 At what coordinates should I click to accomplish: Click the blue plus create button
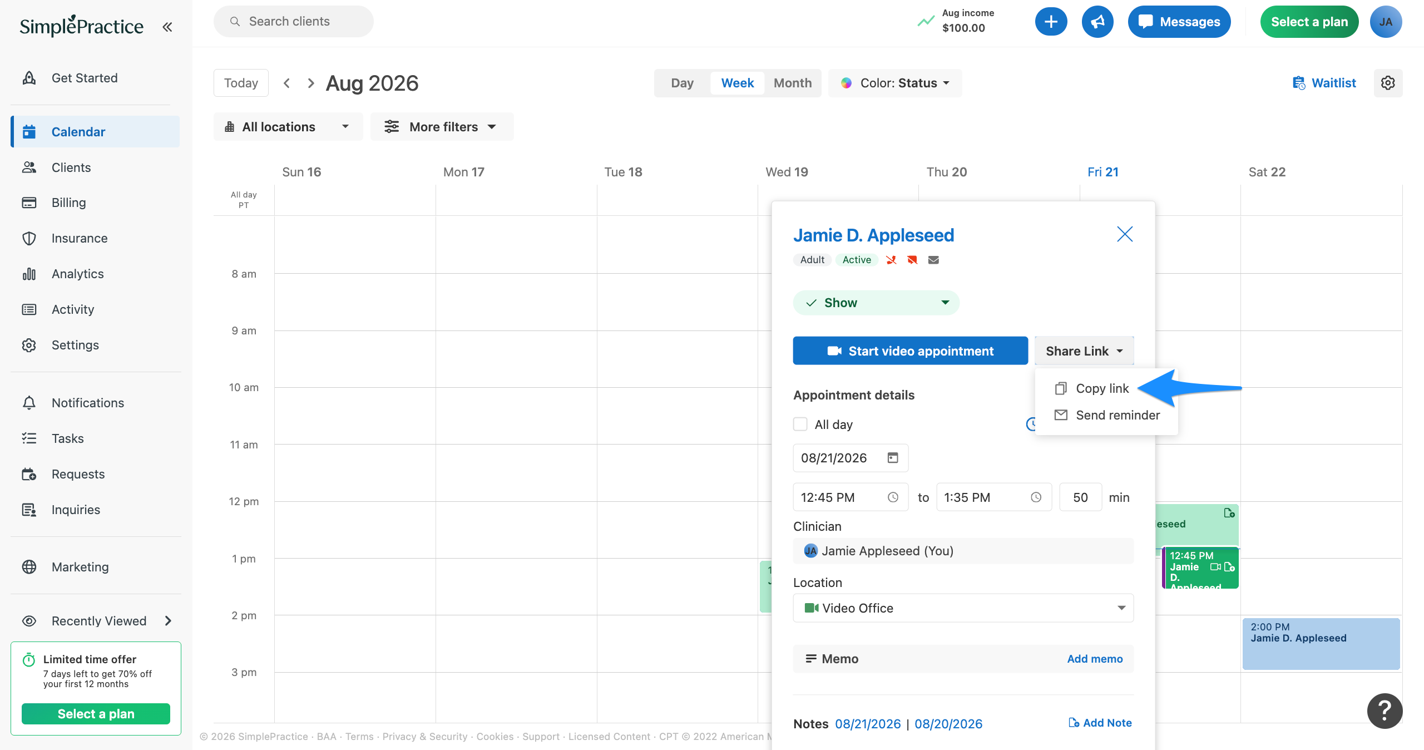point(1051,22)
